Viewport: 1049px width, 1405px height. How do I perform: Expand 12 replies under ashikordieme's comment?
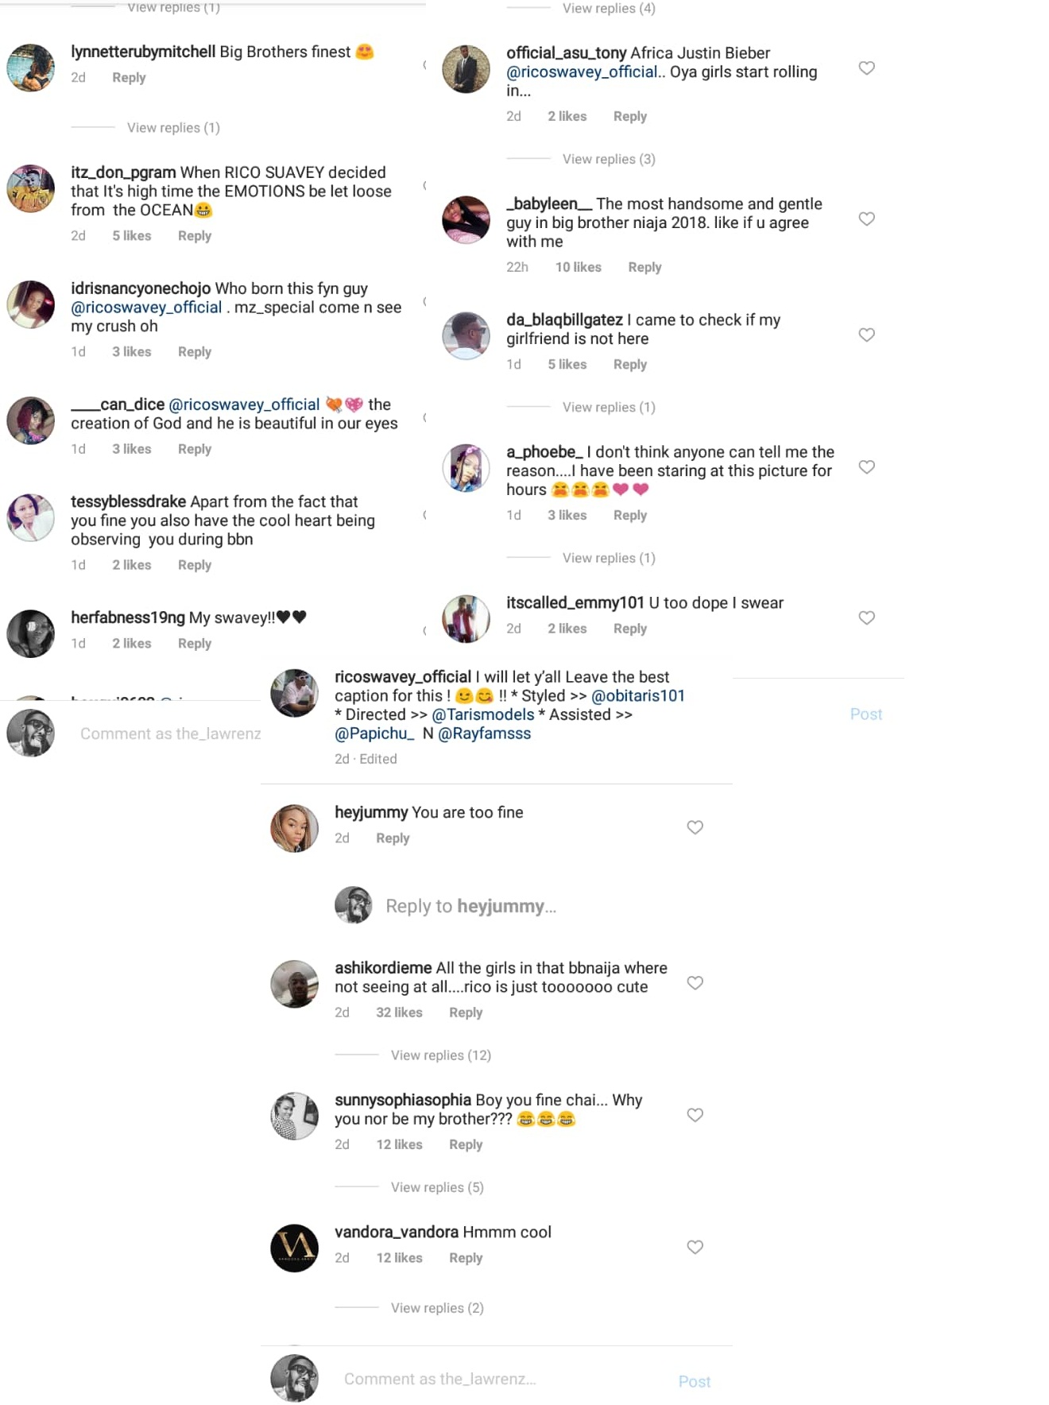(x=440, y=1055)
